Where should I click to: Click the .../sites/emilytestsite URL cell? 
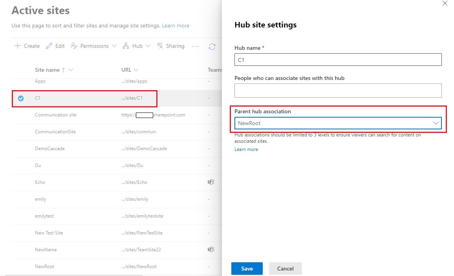pyautogui.click(x=142, y=216)
